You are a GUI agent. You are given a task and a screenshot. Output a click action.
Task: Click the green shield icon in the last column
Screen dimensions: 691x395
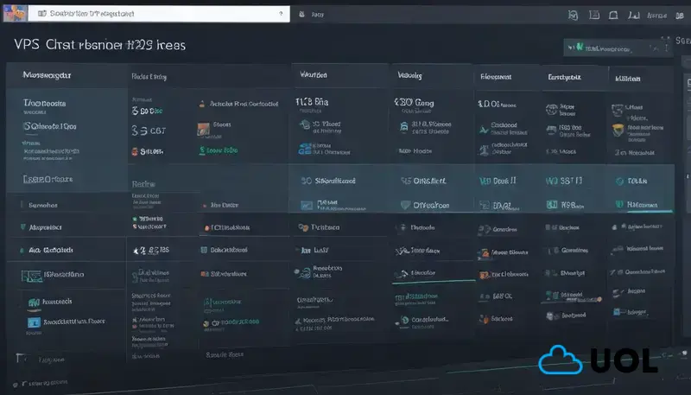619,205
